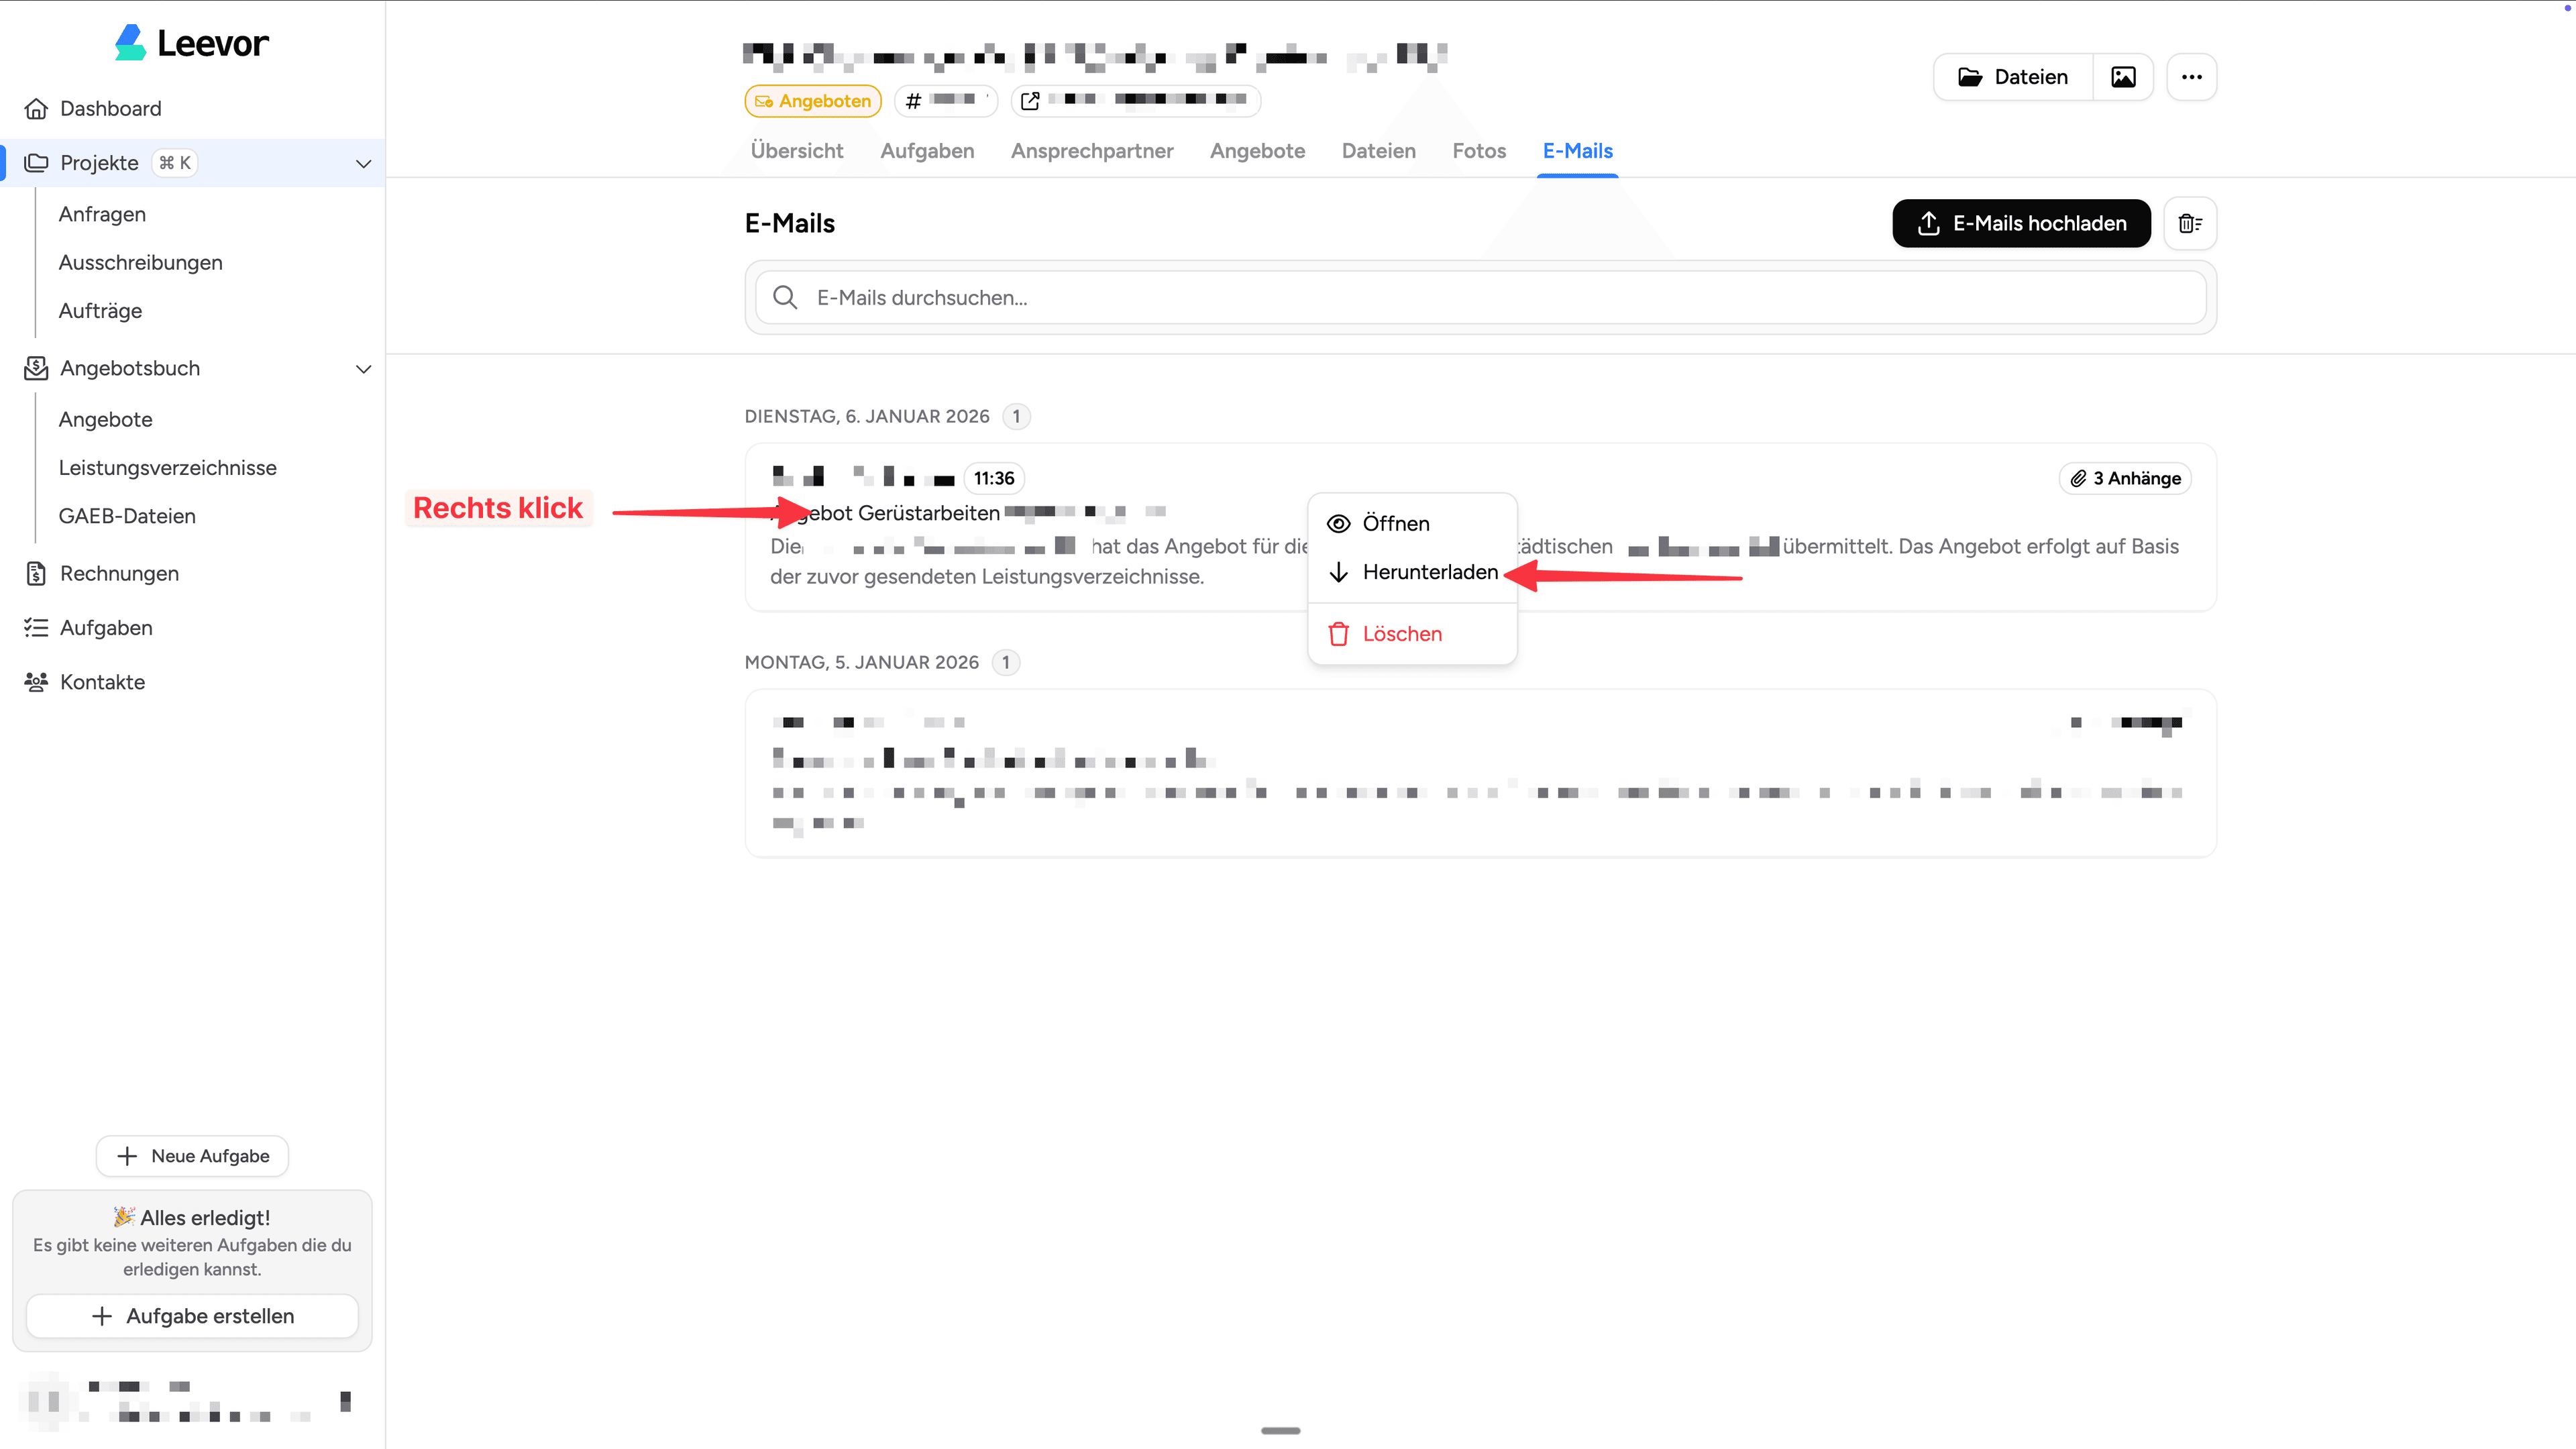Open the Dashboard via its house icon

(x=36, y=108)
